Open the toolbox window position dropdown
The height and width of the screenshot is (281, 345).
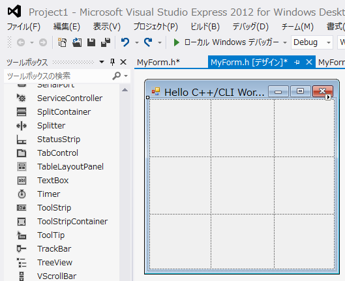102,62
